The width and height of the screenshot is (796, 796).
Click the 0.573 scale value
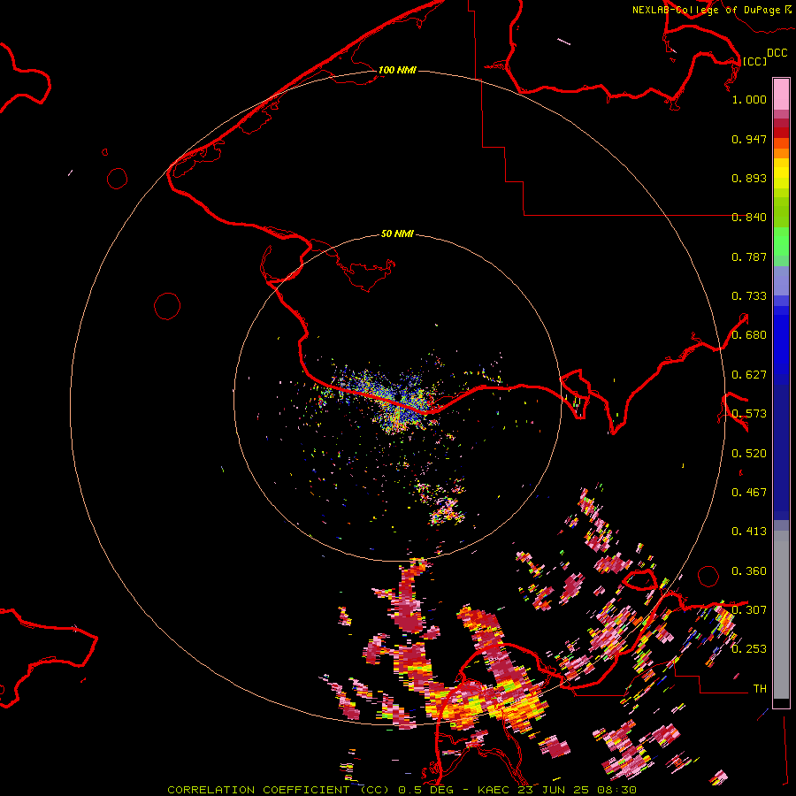[x=749, y=414]
